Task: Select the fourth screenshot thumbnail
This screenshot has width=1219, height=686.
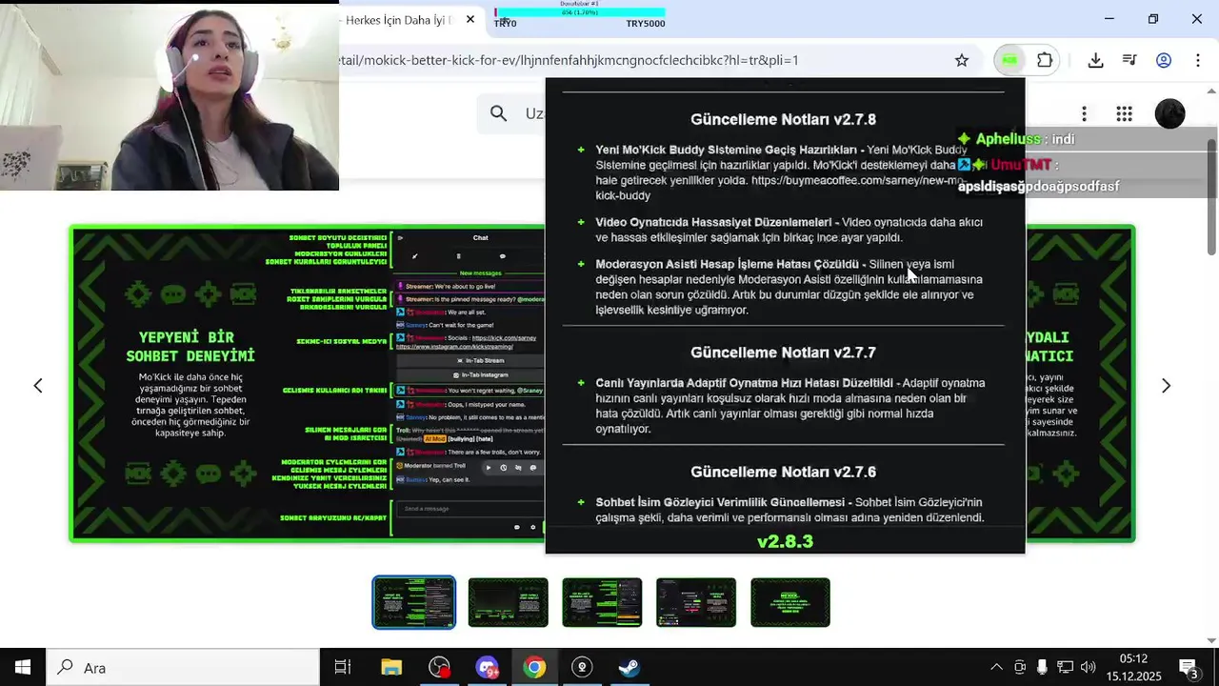Action: pos(696,602)
